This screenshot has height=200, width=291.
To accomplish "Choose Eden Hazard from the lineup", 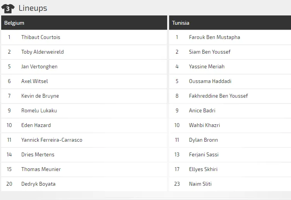I will [36, 125].
